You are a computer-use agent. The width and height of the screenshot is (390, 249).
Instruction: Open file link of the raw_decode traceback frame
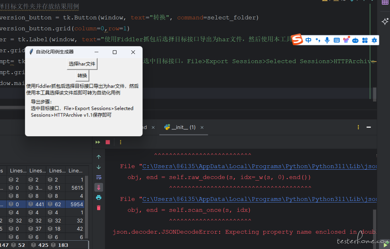pos(259,166)
